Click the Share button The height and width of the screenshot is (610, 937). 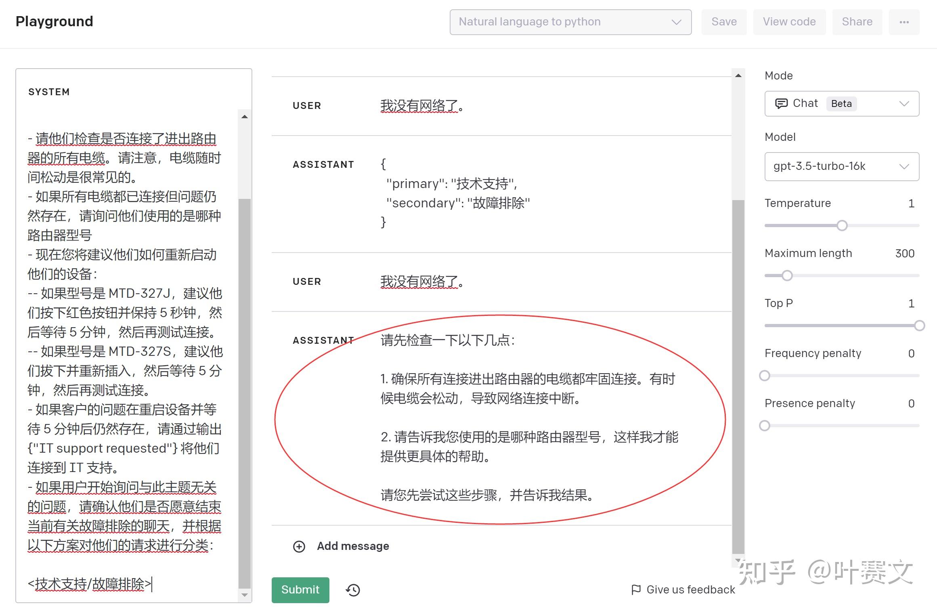pos(857,22)
